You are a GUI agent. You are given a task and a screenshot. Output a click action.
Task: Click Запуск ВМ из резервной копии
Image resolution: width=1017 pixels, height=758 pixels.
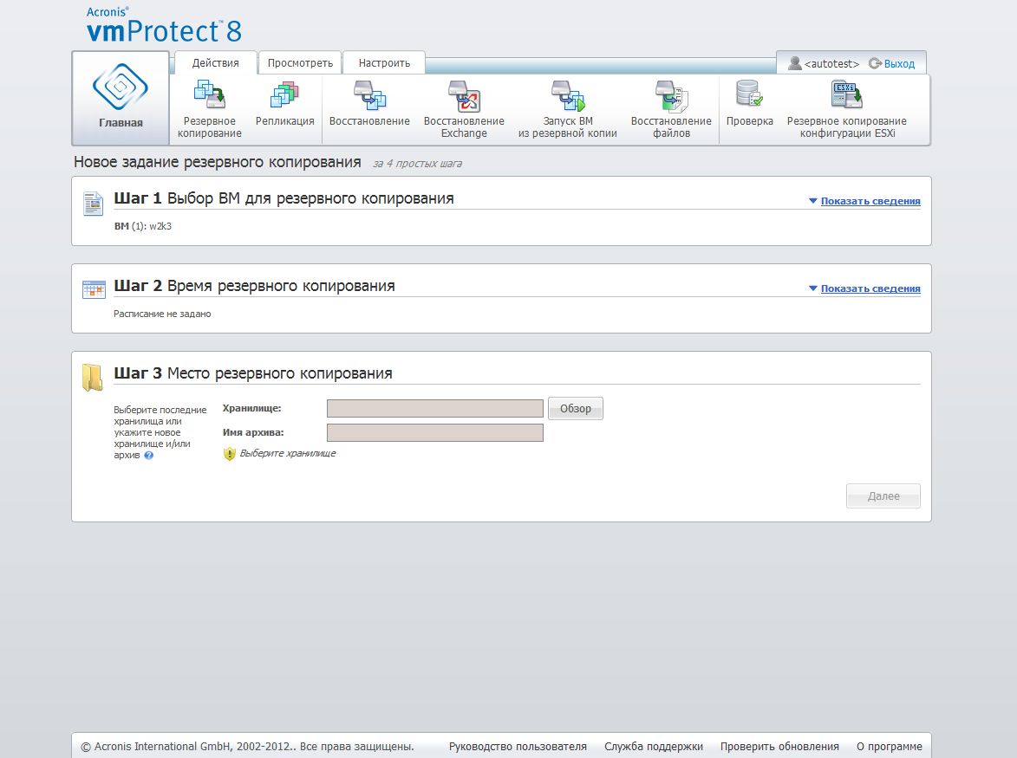click(567, 108)
